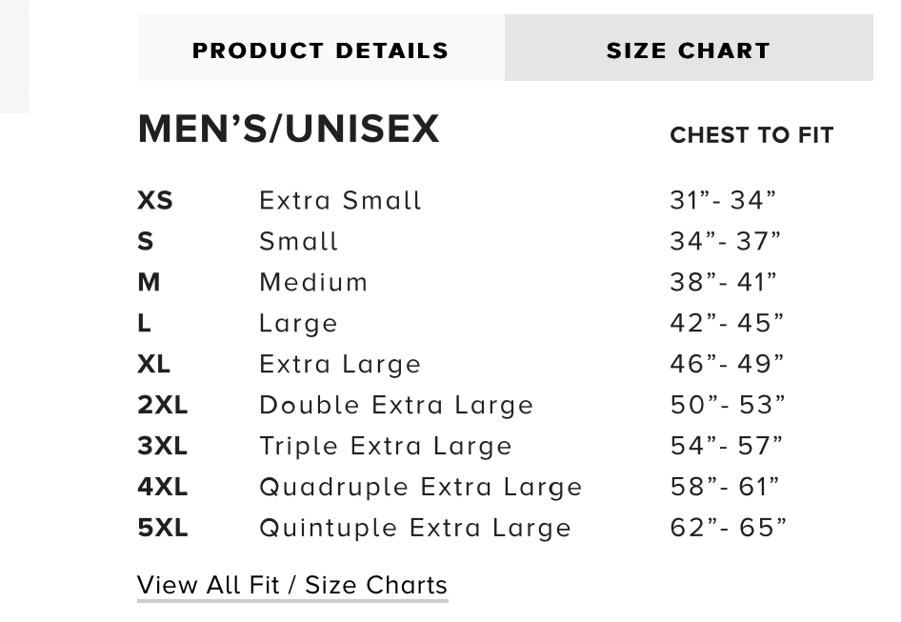
Task: Switch to the Product Details tab
Action: (x=320, y=50)
